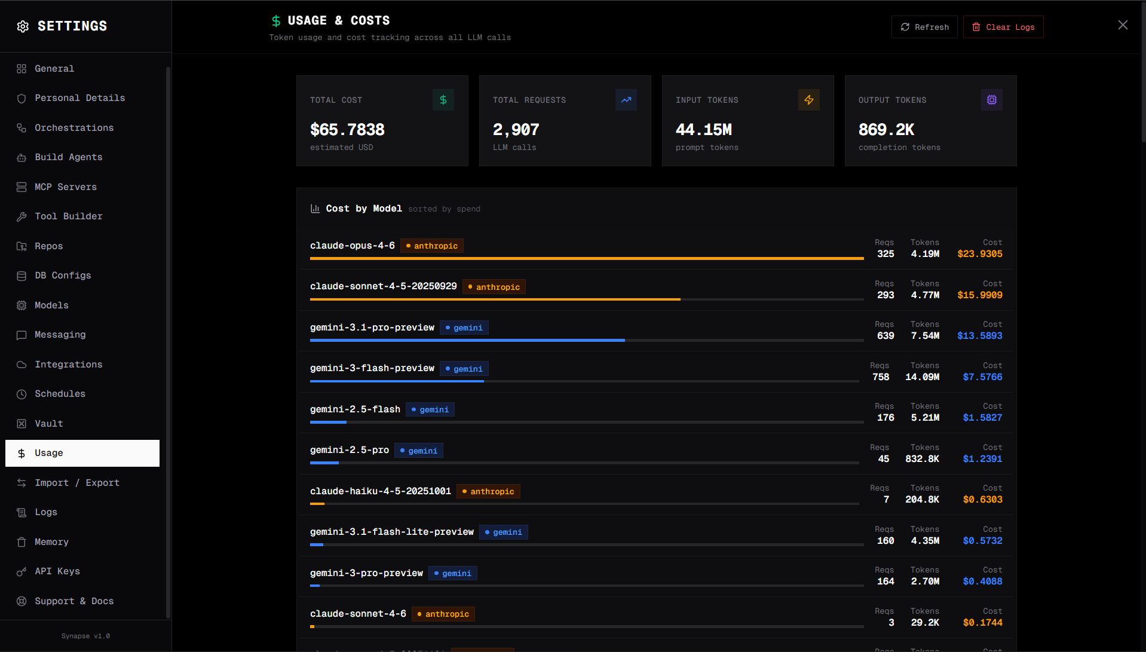Click the bar chart icon beside Cost by Model
The width and height of the screenshot is (1146, 652).
[315, 209]
